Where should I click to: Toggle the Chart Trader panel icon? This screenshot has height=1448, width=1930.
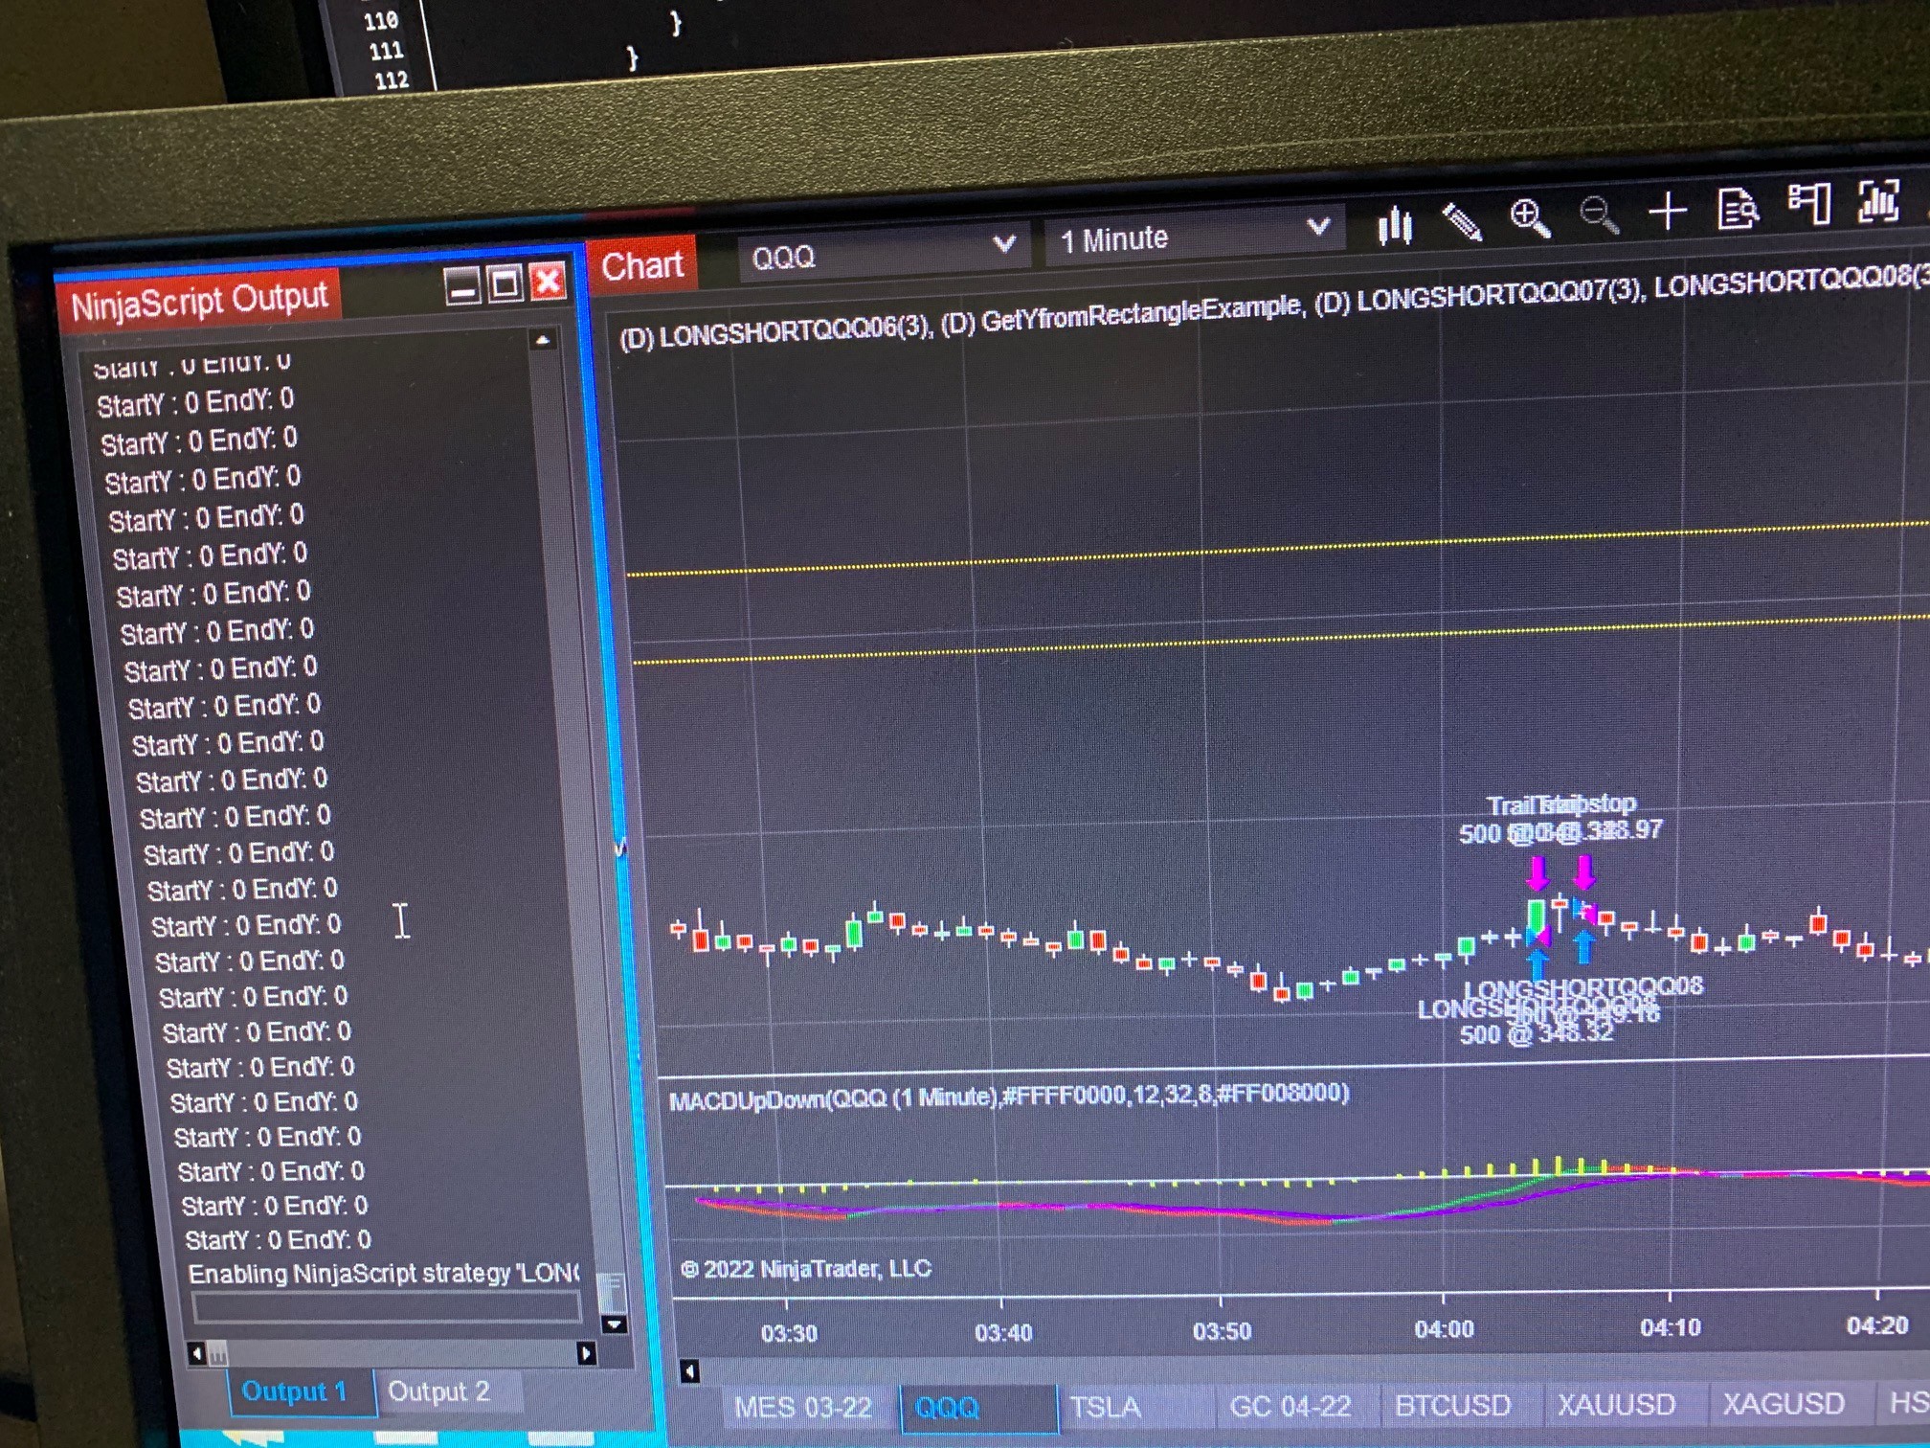click(x=1807, y=204)
